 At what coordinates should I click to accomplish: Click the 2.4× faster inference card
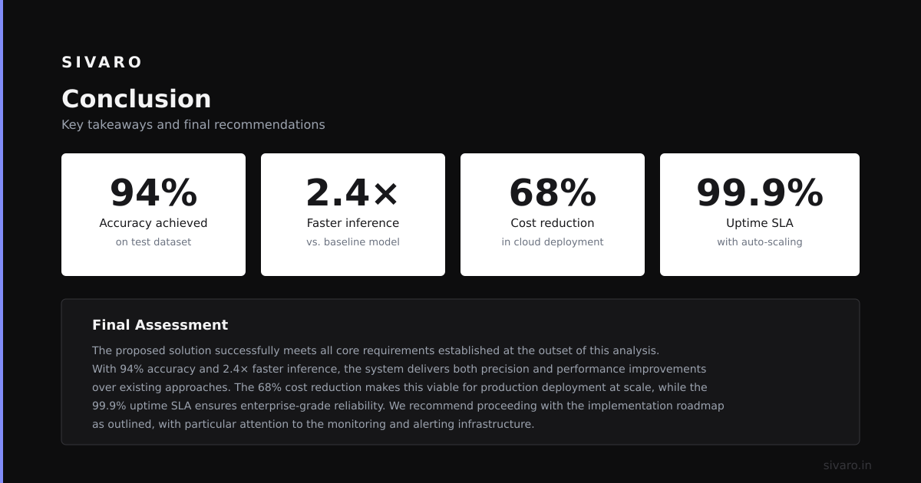[353, 215]
